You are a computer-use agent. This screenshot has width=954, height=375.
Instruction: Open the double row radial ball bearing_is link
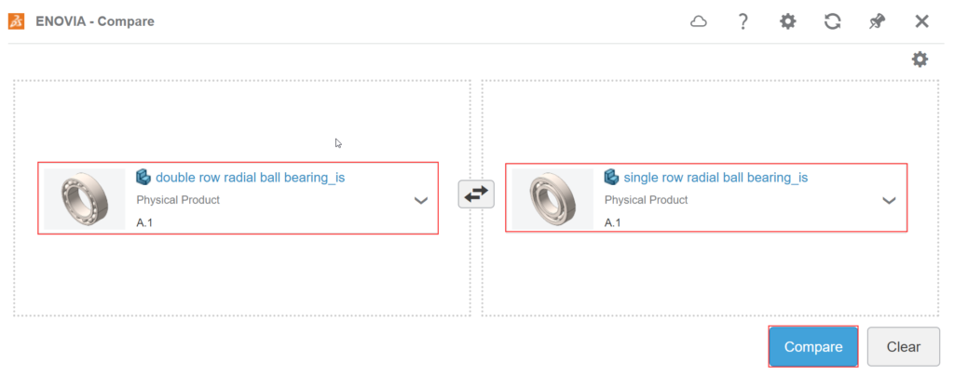[x=250, y=177]
